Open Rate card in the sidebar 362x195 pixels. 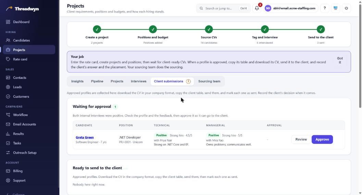pyautogui.click(x=29, y=59)
